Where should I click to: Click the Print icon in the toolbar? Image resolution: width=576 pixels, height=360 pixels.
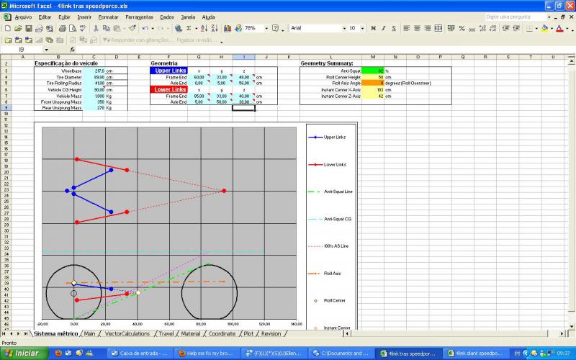coord(63,28)
